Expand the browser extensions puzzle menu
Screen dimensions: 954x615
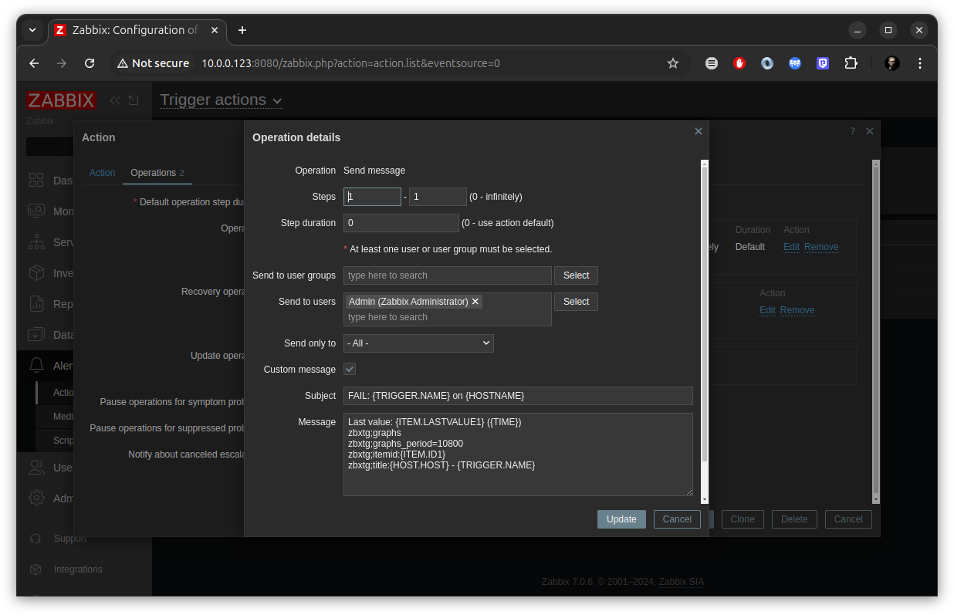point(851,63)
